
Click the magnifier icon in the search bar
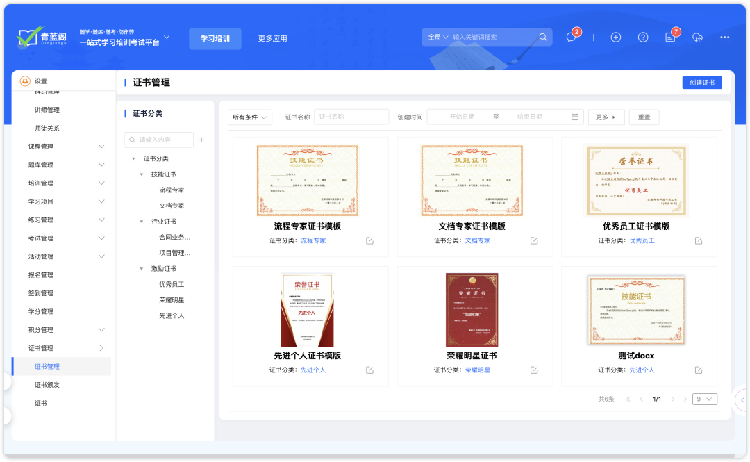pyautogui.click(x=542, y=37)
